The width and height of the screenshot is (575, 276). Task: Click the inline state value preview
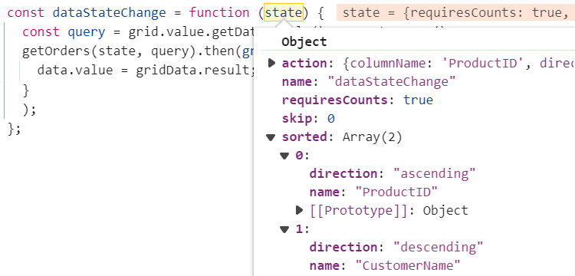pyautogui.click(x=455, y=13)
